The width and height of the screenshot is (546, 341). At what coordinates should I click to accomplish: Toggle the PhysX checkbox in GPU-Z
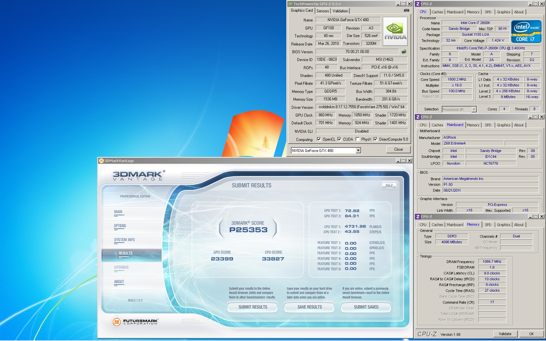[357, 139]
